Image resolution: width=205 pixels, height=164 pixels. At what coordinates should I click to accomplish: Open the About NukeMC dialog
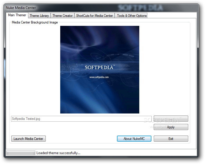coord(134,139)
